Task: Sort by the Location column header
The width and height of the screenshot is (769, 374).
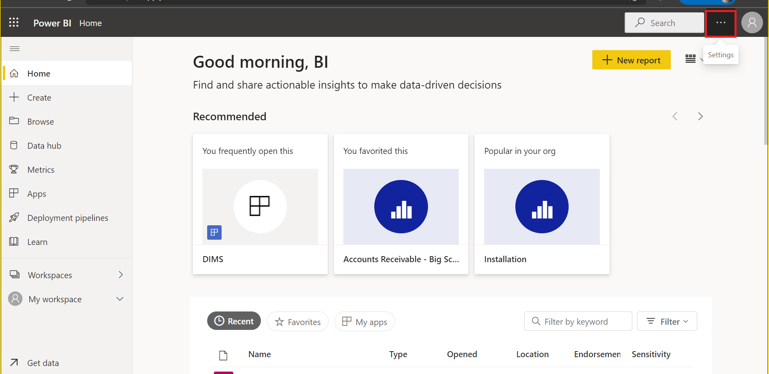Action: coord(532,354)
